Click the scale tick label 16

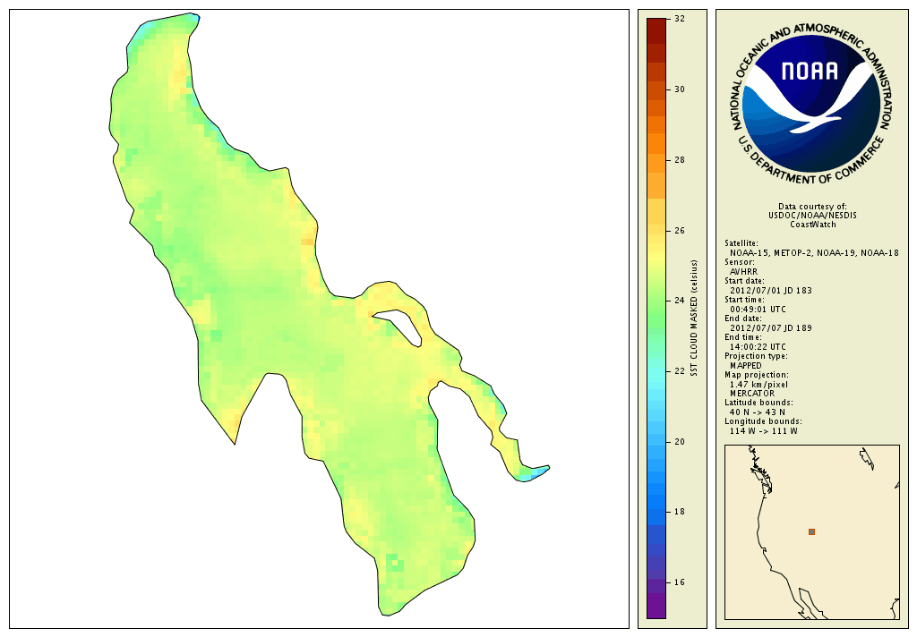679,582
